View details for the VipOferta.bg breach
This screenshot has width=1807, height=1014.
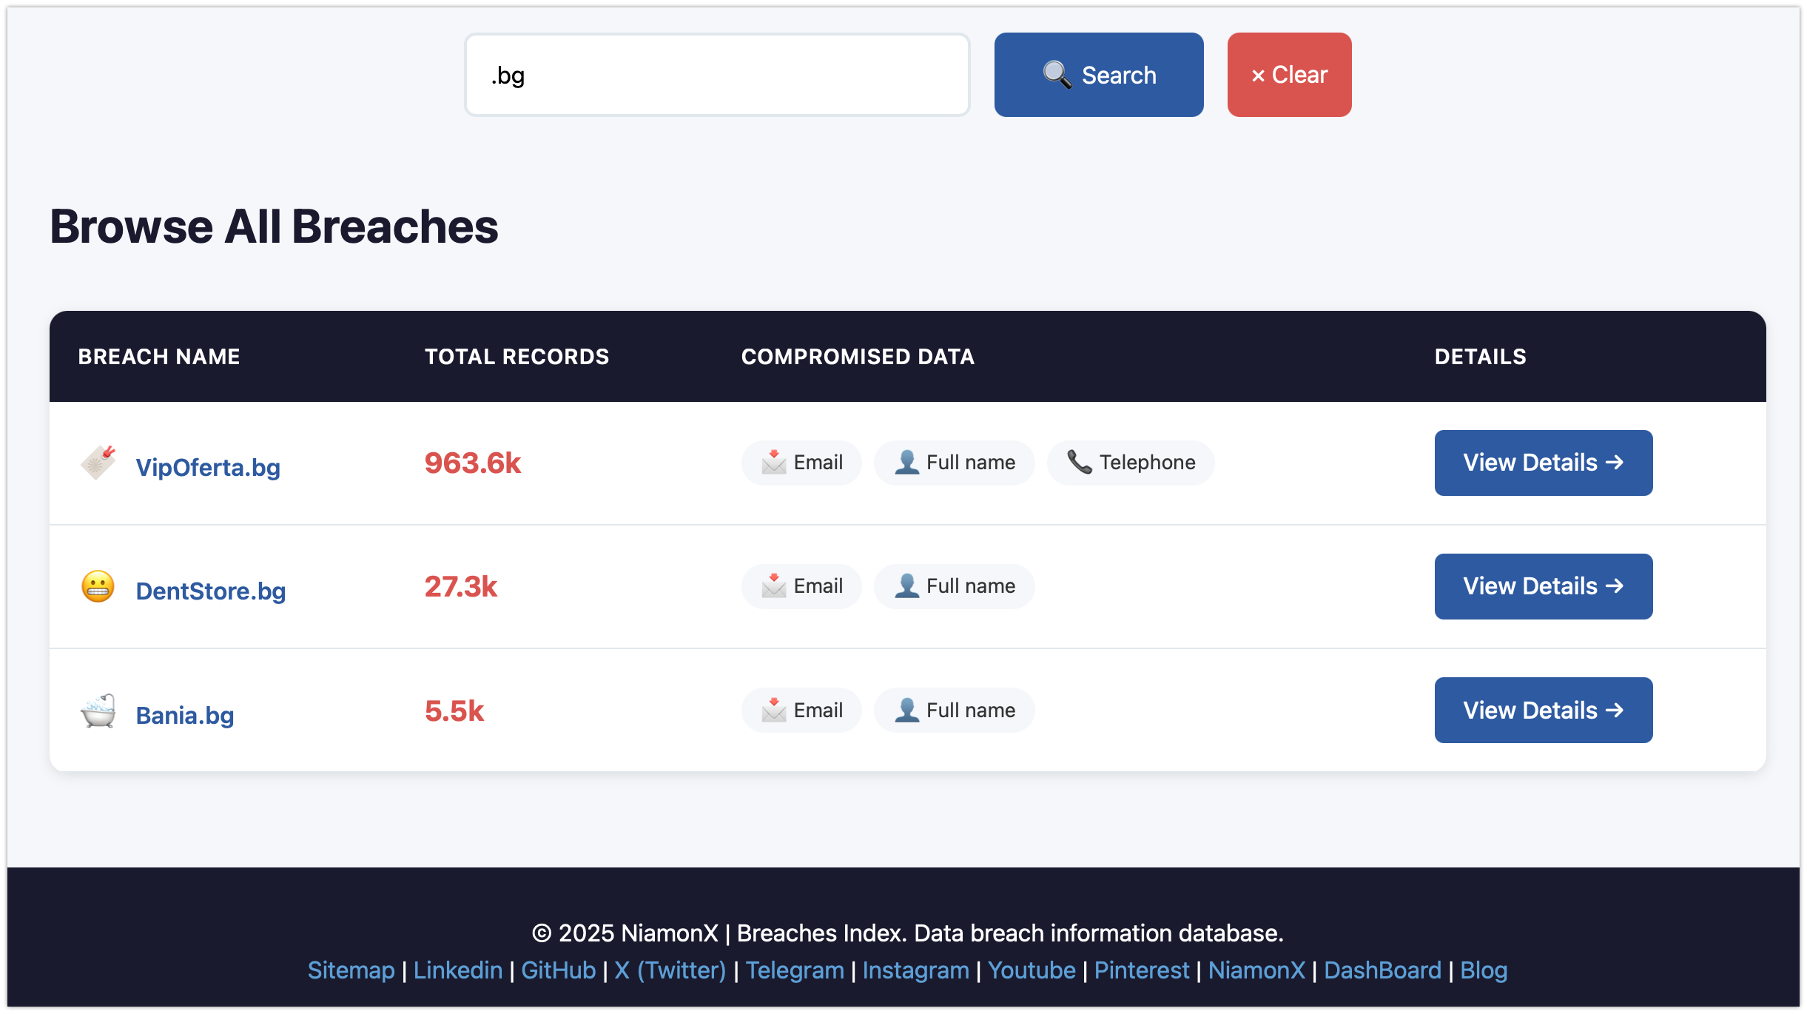[1543, 463]
